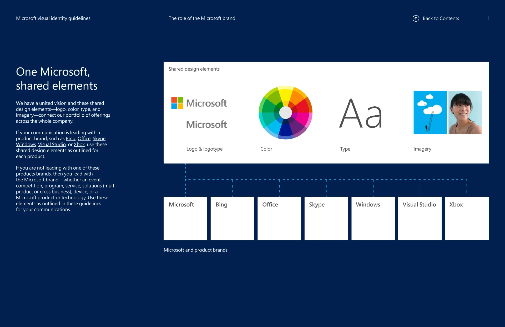Select the Xbox brand box
This screenshot has width=505, height=327.
467,218
